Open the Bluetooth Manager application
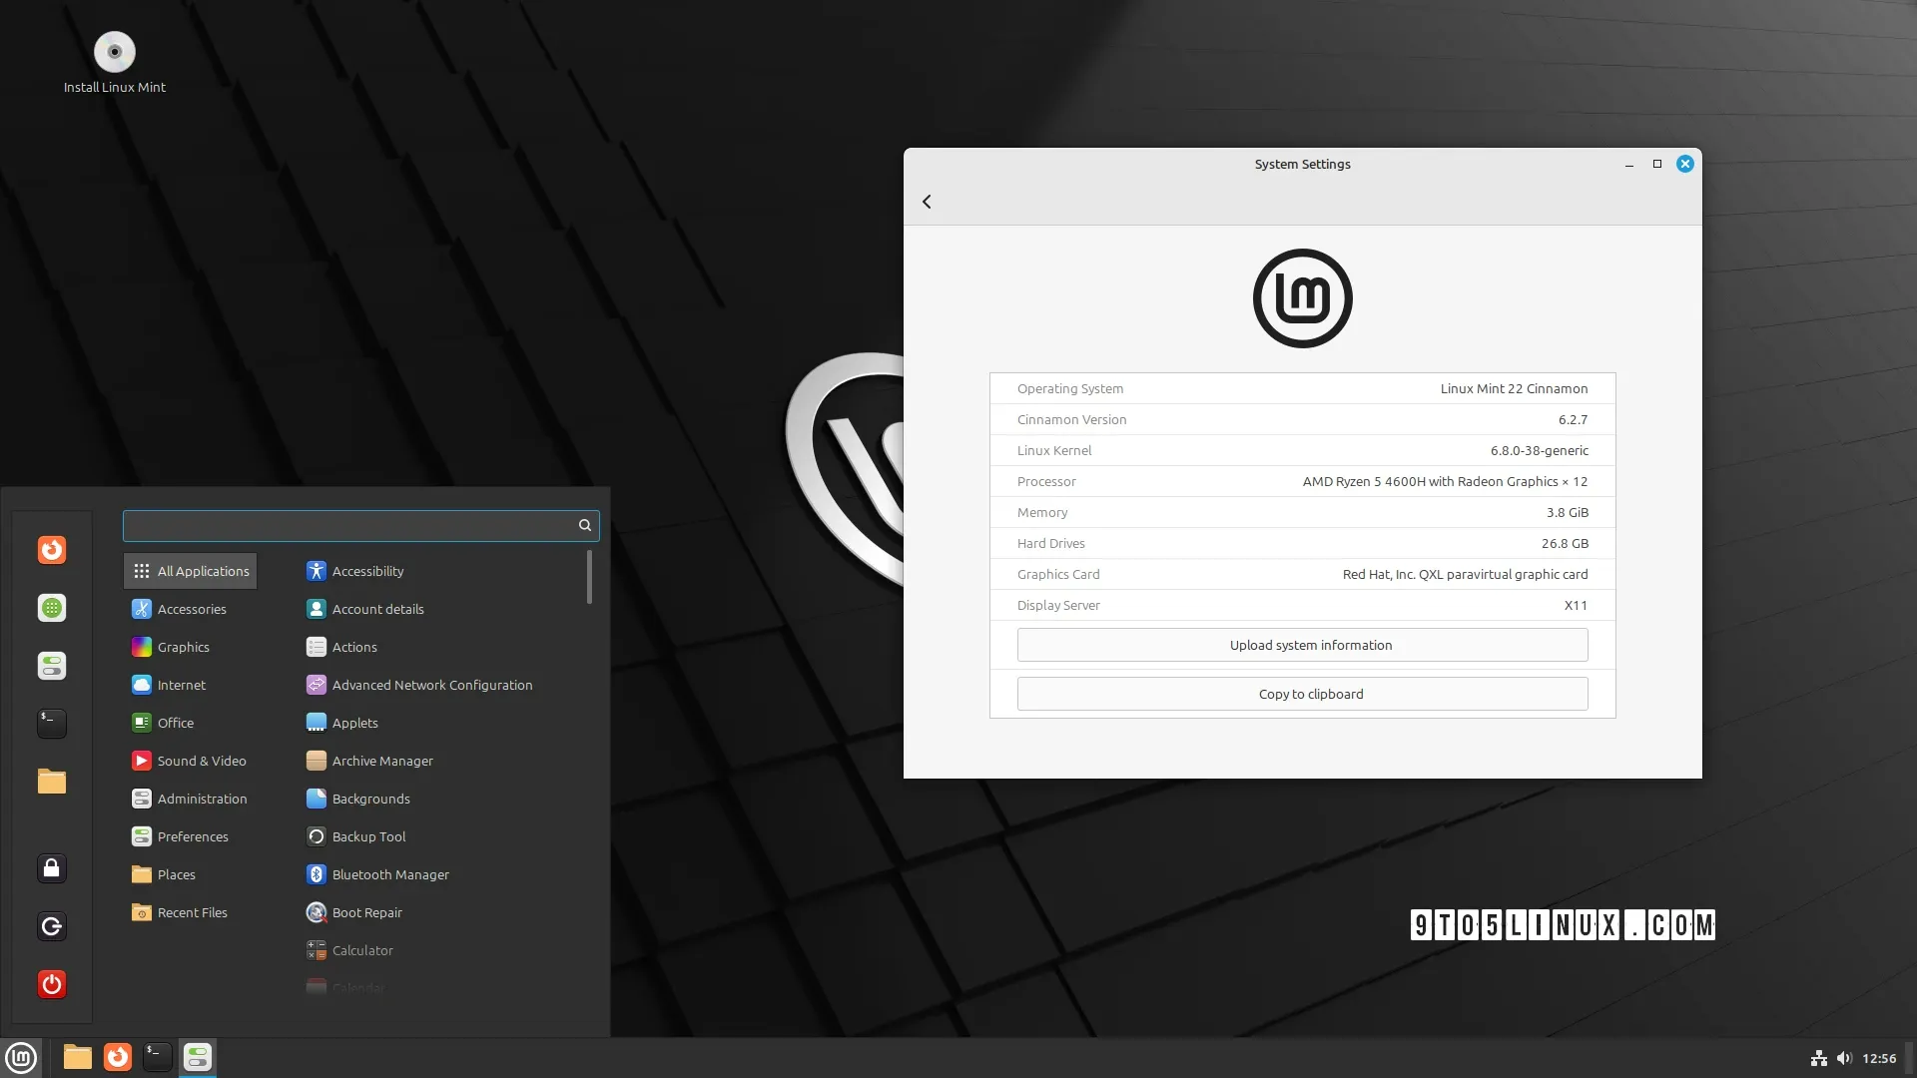 point(389,872)
